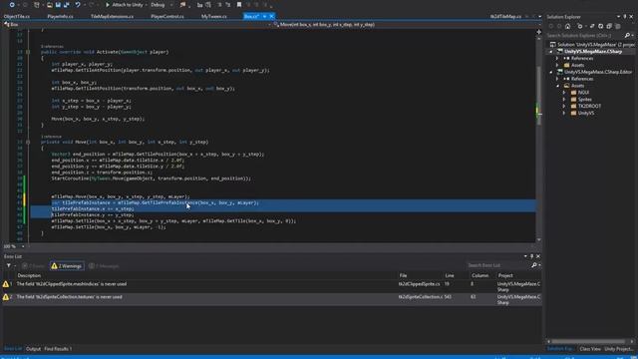Expand the TK2DROOT folder
This screenshot has height=359, width=638.
[564, 106]
